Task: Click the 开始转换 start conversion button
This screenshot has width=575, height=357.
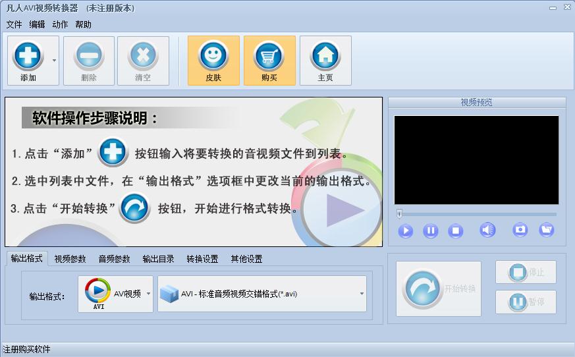Action: (x=439, y=288)
